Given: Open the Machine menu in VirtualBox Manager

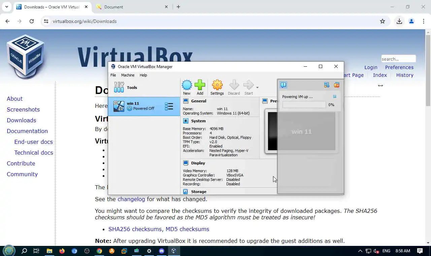Looking at the screenshot, I should [x=128, y=75].
